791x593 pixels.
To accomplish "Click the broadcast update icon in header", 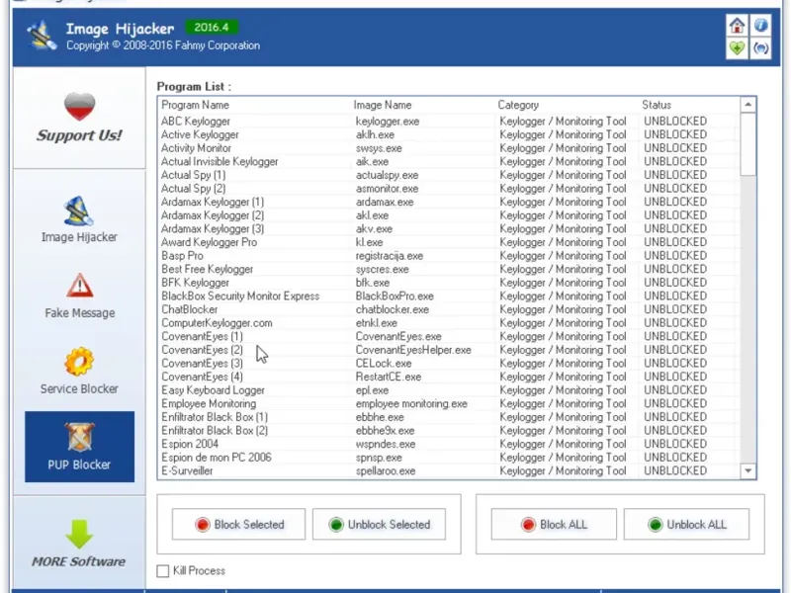I will [x=760, y=48].
